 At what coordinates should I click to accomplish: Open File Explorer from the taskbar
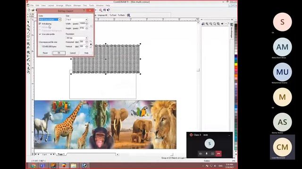[x=74, y=166]
